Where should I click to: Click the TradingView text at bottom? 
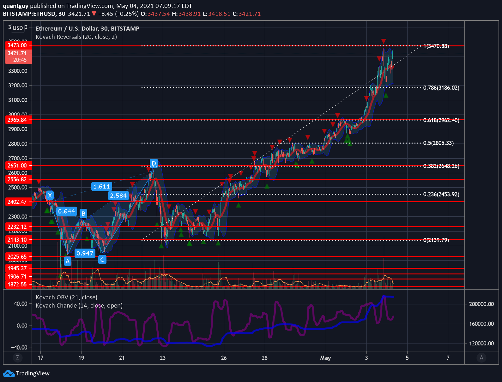coord(33,373)
